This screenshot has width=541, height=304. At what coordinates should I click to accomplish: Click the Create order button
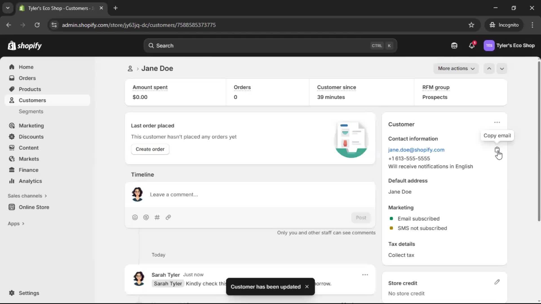click(x=150, y=149)
